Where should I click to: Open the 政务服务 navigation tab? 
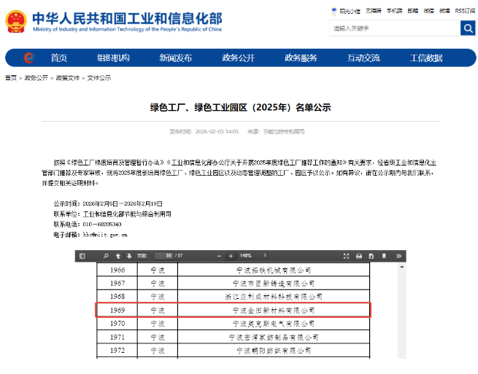pyautogui.click(x=301, y=58)
